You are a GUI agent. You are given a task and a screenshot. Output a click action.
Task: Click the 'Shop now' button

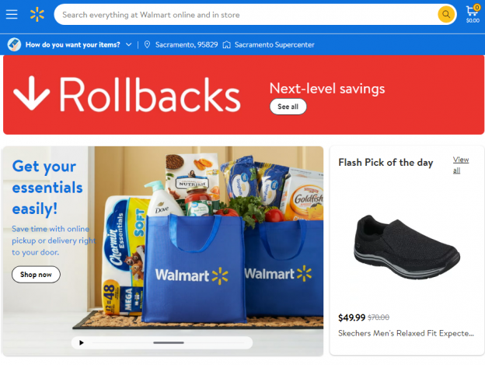[x=36, y=275]
